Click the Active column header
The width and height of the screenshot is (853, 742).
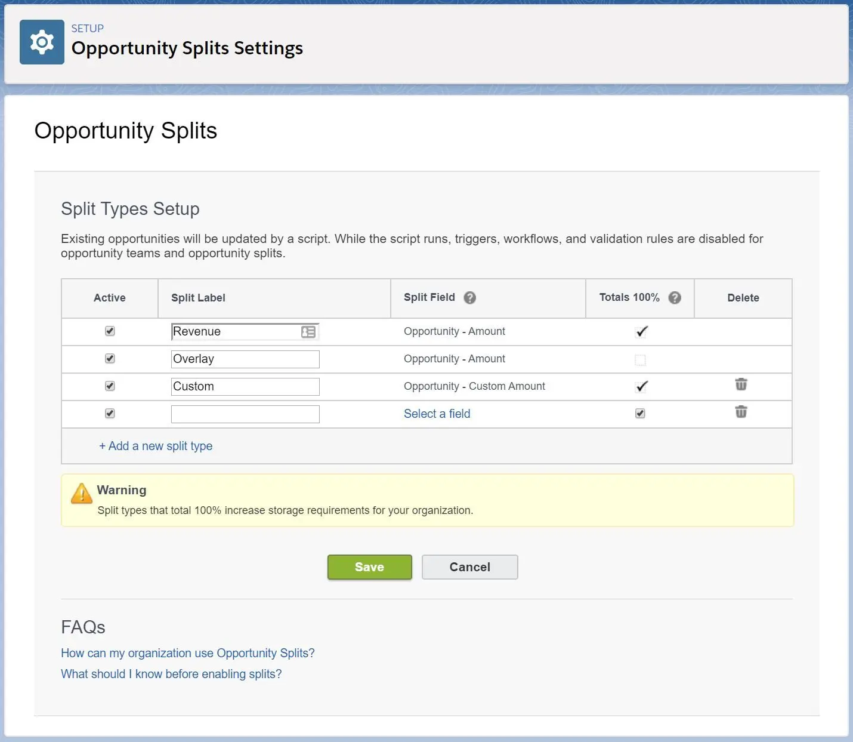110,298
